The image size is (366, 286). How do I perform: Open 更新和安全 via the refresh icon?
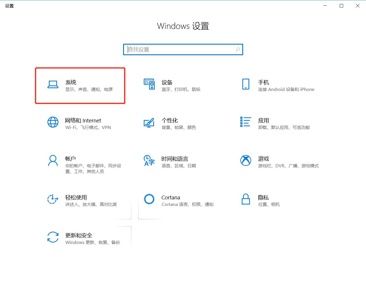tap(53, 238)
